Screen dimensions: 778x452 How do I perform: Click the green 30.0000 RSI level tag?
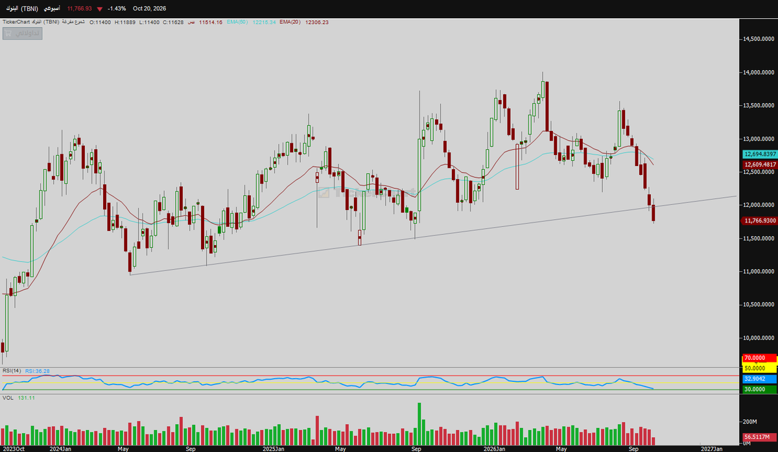tap(760, 388)
